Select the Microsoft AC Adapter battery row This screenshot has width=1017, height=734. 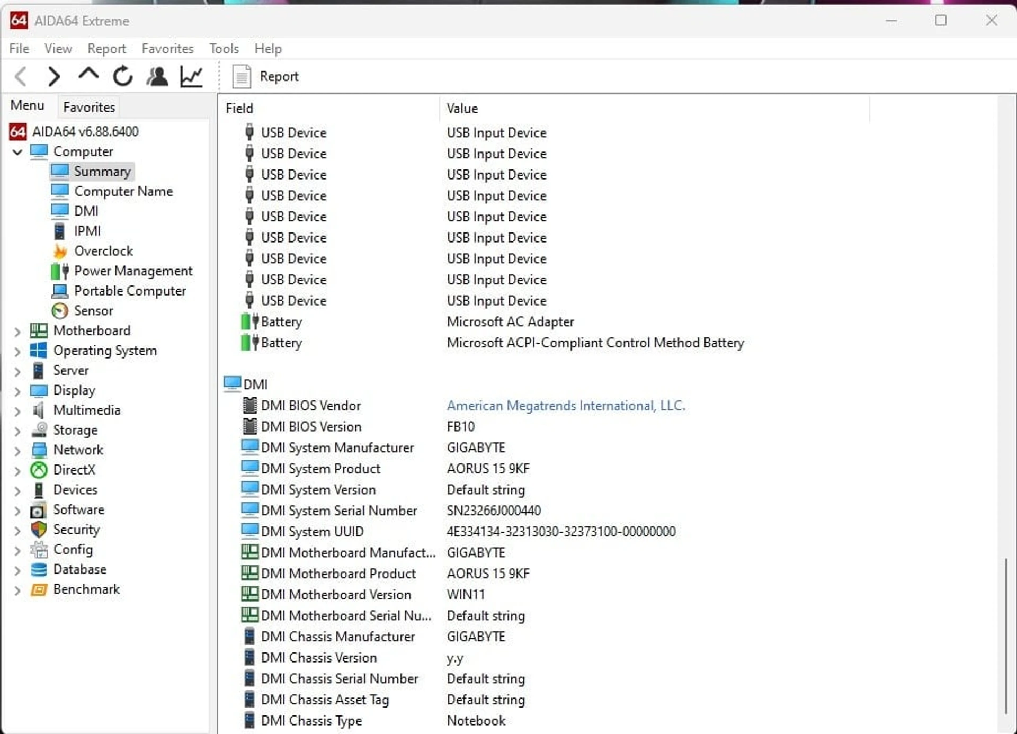coord(546,321)
